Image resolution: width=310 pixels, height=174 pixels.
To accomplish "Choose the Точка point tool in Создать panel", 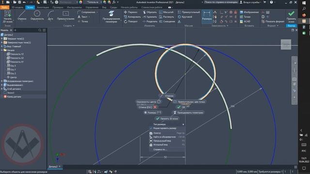I will coord(83,21).
